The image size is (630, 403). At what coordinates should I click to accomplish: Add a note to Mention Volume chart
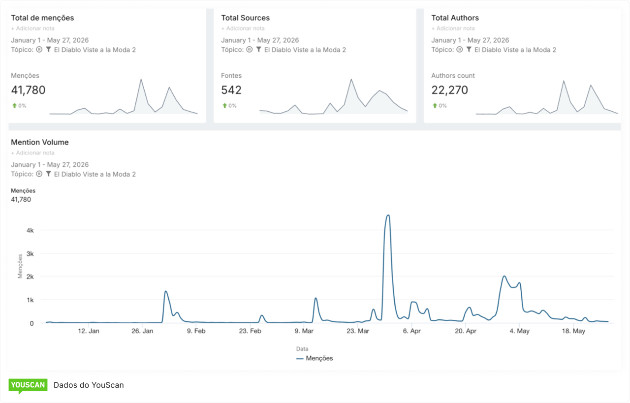click(32, 153)
